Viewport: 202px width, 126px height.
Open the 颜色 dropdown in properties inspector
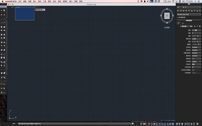(196, 30)
